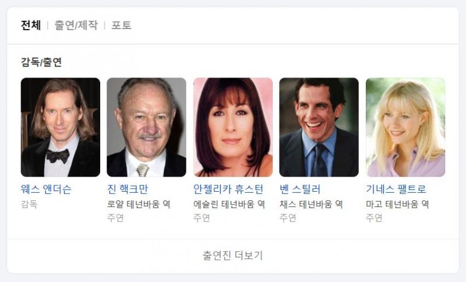Click the 채스 테넌바움 역 role text

point(311,204)
